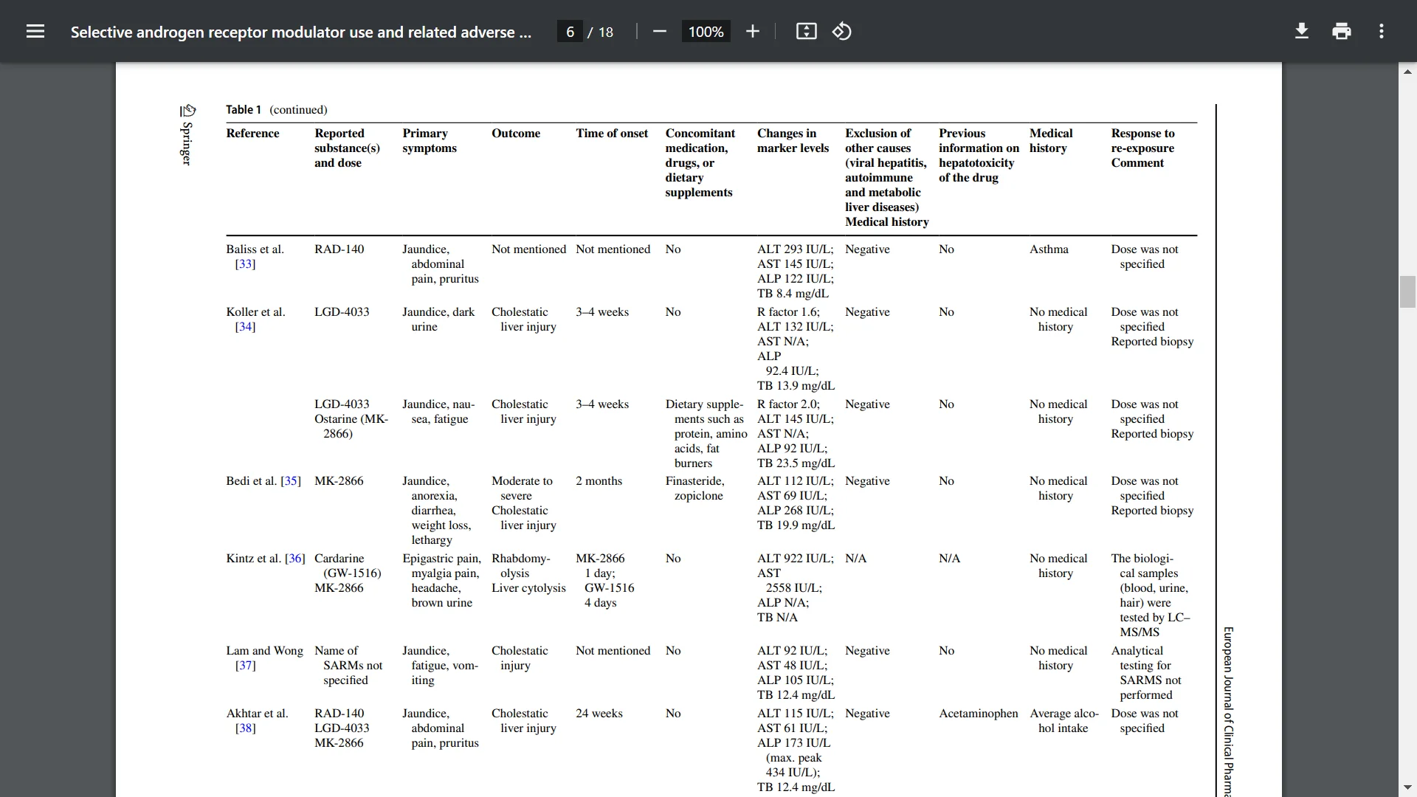Click the 'Reference' column header

[x=252, y=134]
